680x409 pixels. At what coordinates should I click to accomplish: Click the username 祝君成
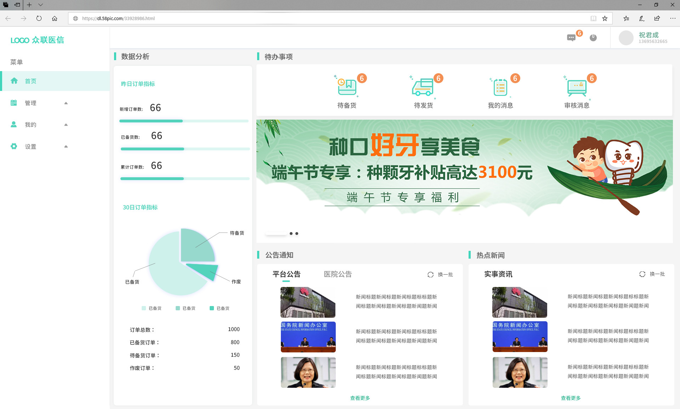pos(648,35)
